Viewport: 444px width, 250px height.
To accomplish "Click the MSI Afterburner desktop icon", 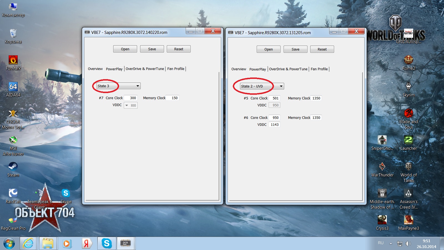I will [x=13, y=145].
